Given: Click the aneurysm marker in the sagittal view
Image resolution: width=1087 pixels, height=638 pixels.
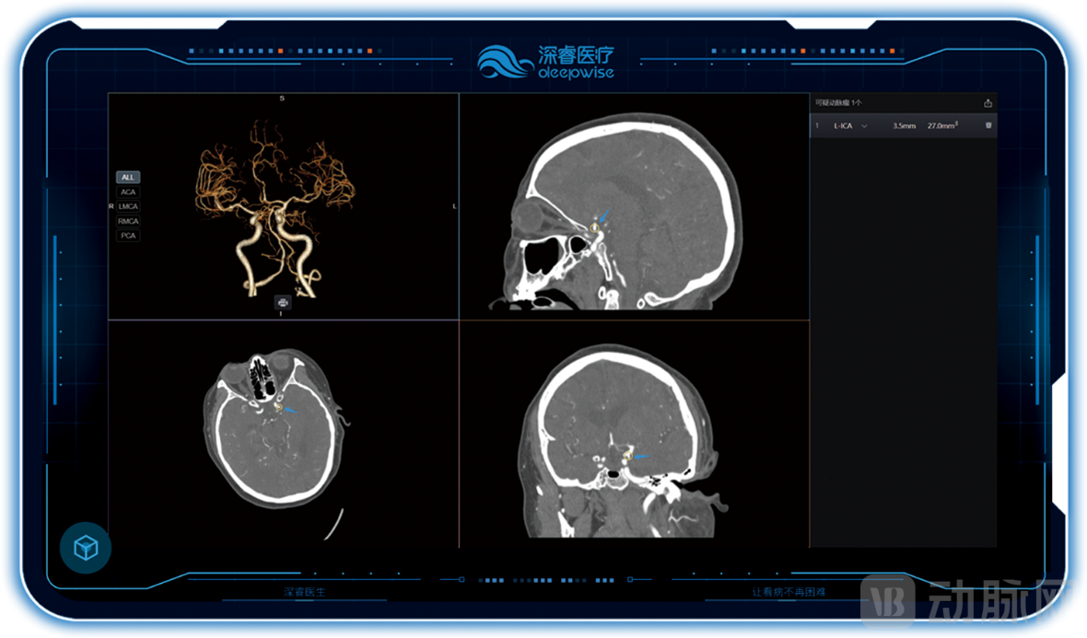Looking at the screenshot, I should [x=595, y=226].
